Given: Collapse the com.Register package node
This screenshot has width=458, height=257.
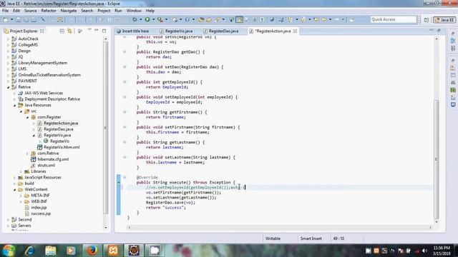Looking at the screenshot, I should (27, 117).
